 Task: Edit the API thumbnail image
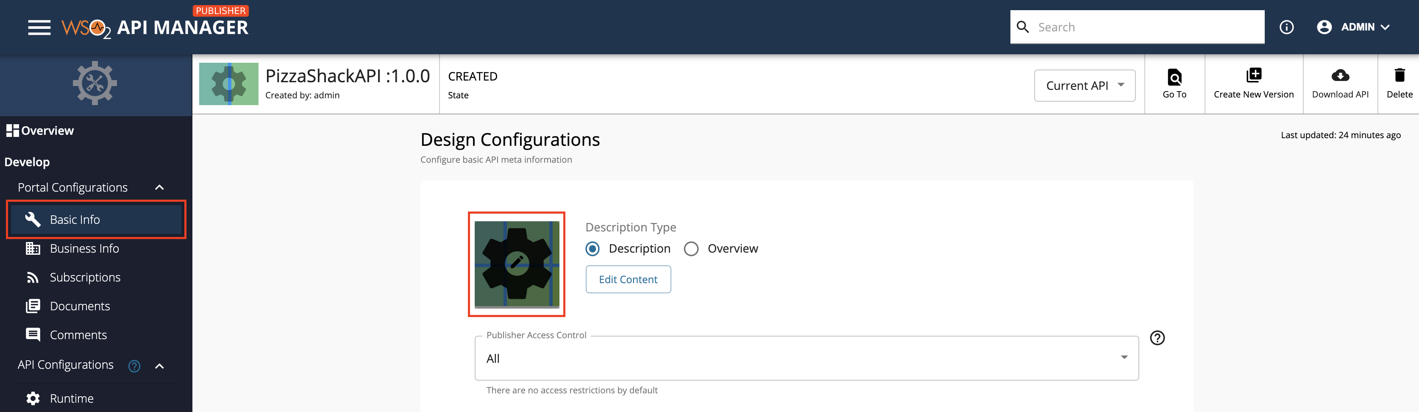tap(517, 264)
